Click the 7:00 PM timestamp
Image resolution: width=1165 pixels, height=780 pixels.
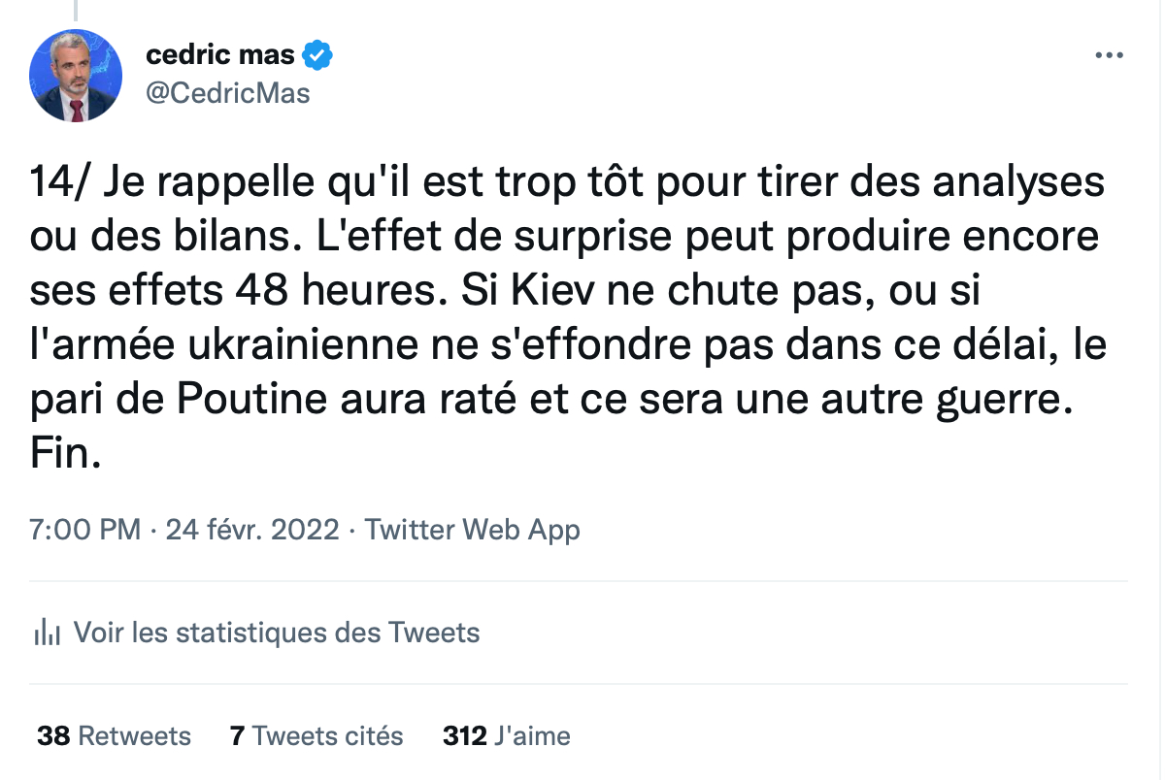(85, 531)
